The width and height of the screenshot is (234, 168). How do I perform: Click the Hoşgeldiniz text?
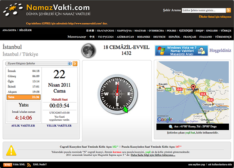click(220, 50)
